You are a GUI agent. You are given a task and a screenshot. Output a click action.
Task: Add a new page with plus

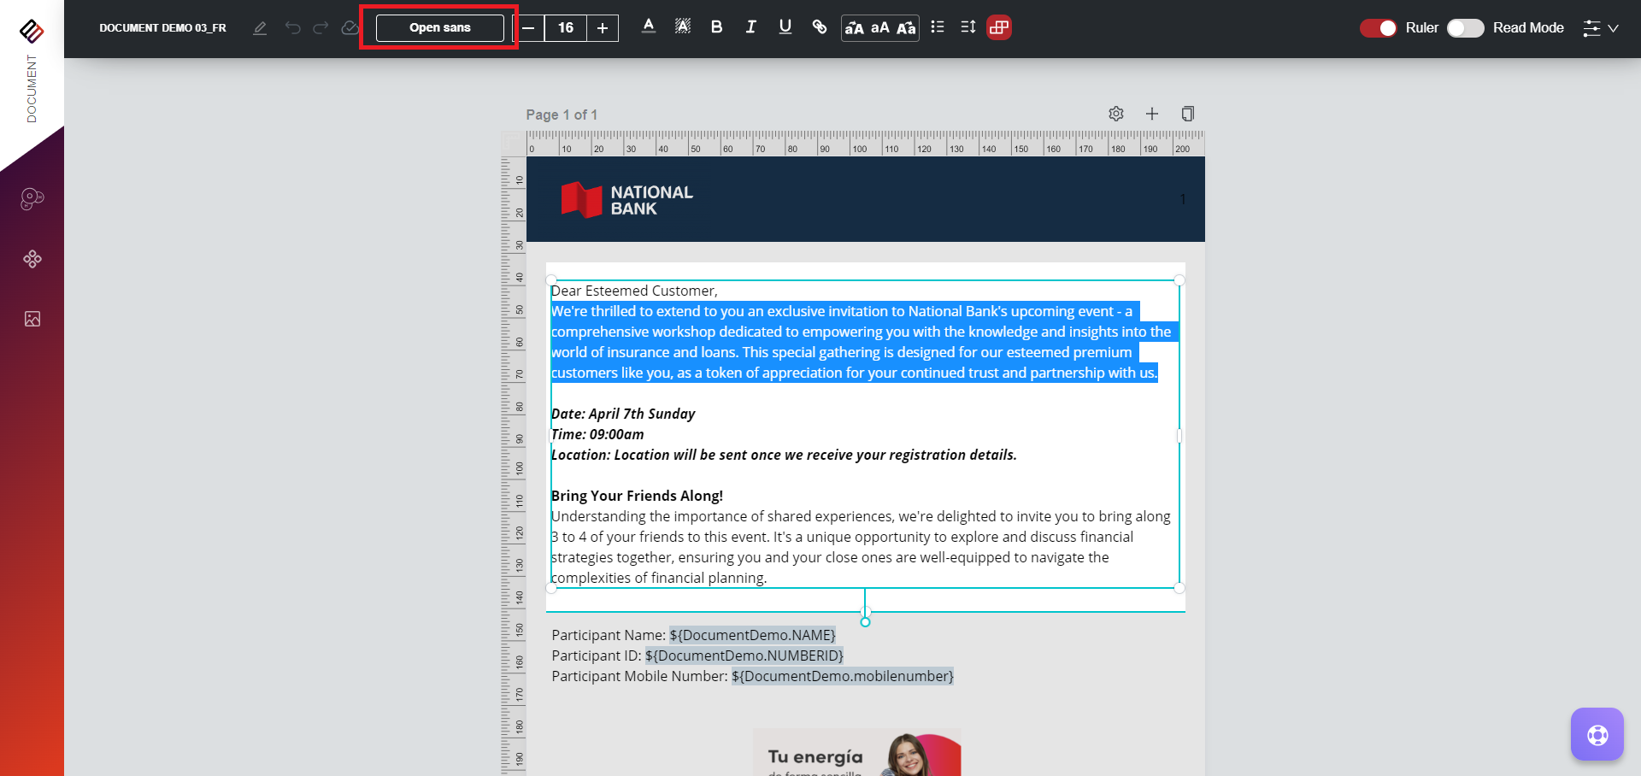(x=1151, y=114)
